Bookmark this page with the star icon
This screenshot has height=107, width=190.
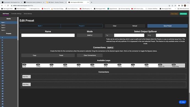(175, 6)
